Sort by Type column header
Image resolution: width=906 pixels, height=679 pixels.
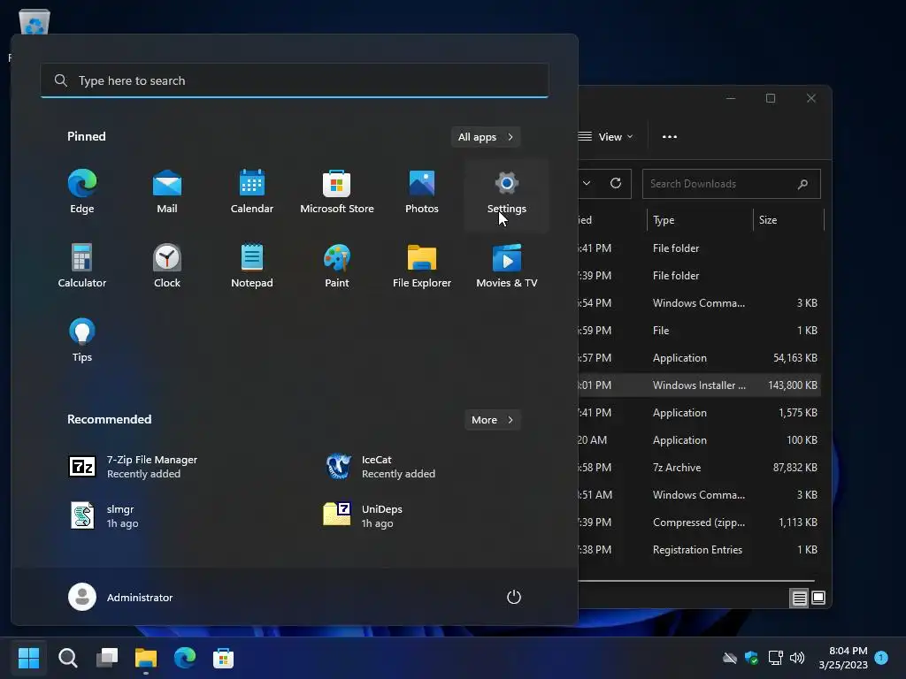coord(700,220)
